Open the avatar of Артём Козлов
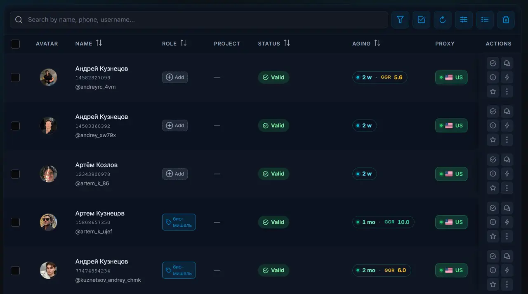The width and height of the screenshot is (528, 294). pos(48,174)
